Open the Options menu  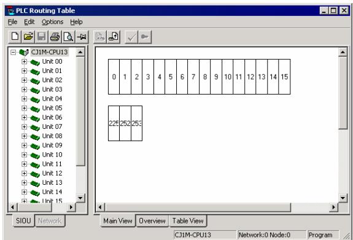(52, 22)
